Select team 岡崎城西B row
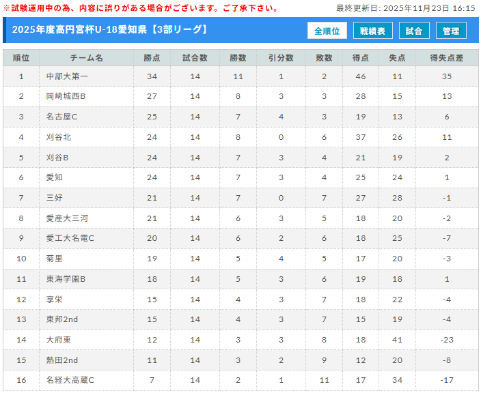 coord(66,97)
